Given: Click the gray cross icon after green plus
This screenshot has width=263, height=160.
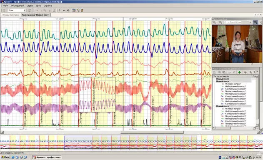Looking at the screenshot, I should 245,72.
